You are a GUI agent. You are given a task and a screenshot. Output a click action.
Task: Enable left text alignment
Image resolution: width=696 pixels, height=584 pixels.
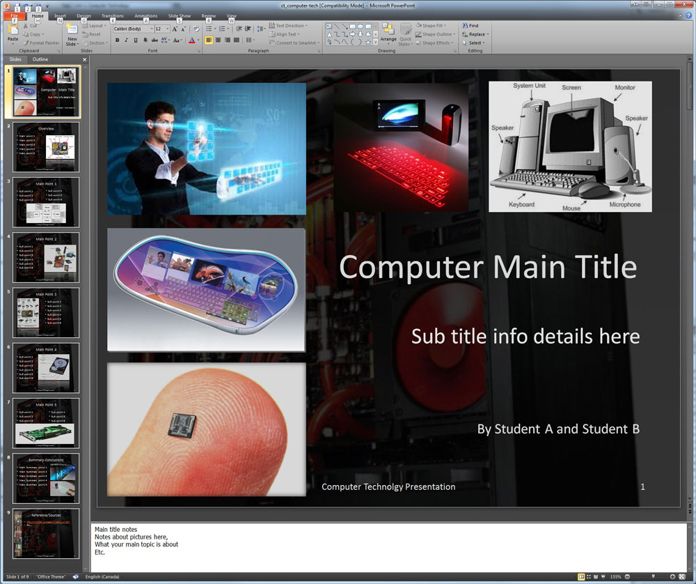209,40
